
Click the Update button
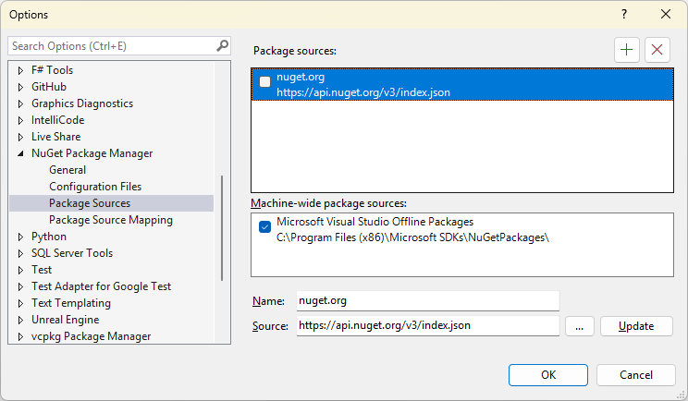tap(636, 326)
